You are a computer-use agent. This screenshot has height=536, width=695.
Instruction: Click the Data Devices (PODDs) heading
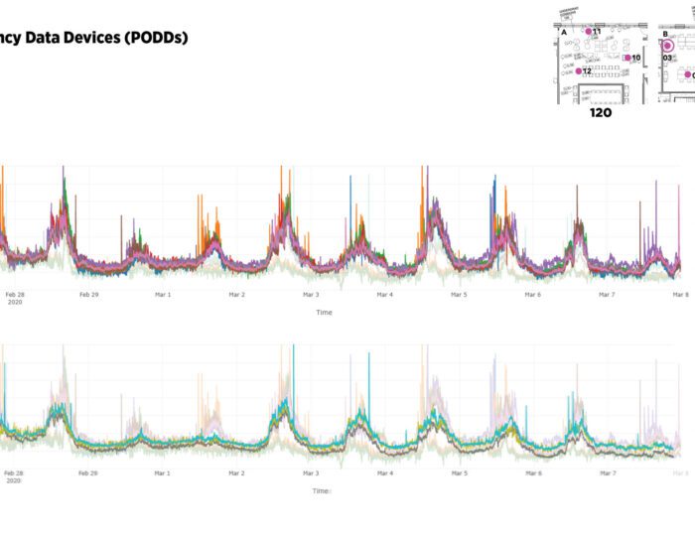[x=94, y=38]
